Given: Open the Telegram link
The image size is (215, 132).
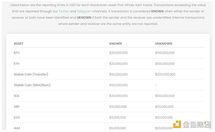Looking at the screenshot, I should coord(84,11).
